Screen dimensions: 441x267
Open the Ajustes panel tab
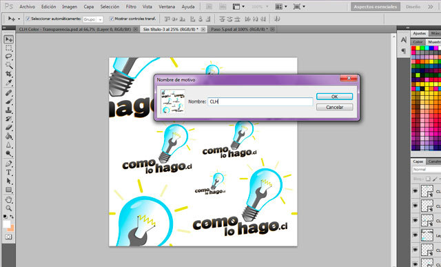pyautogui.click(x=420, y=34)
